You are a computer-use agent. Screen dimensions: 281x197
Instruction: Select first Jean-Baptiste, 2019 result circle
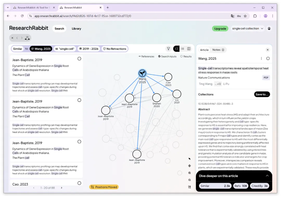pyautogui.click(x=79, y=59)
